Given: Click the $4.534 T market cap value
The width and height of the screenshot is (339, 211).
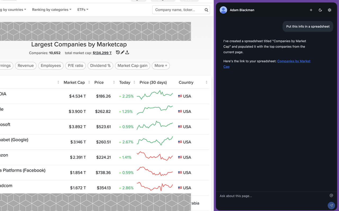Looking at the screenshot, I should click(78, 96).
